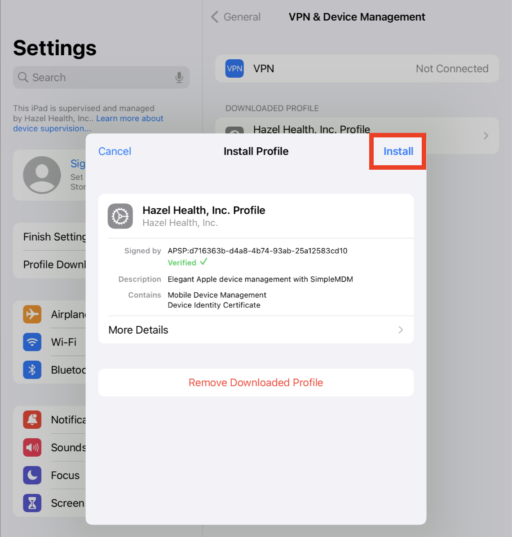Open the downloaded Hazel Health profile chevron
The height and width of the screenshot is (537, 512).
tap(486, 136)
